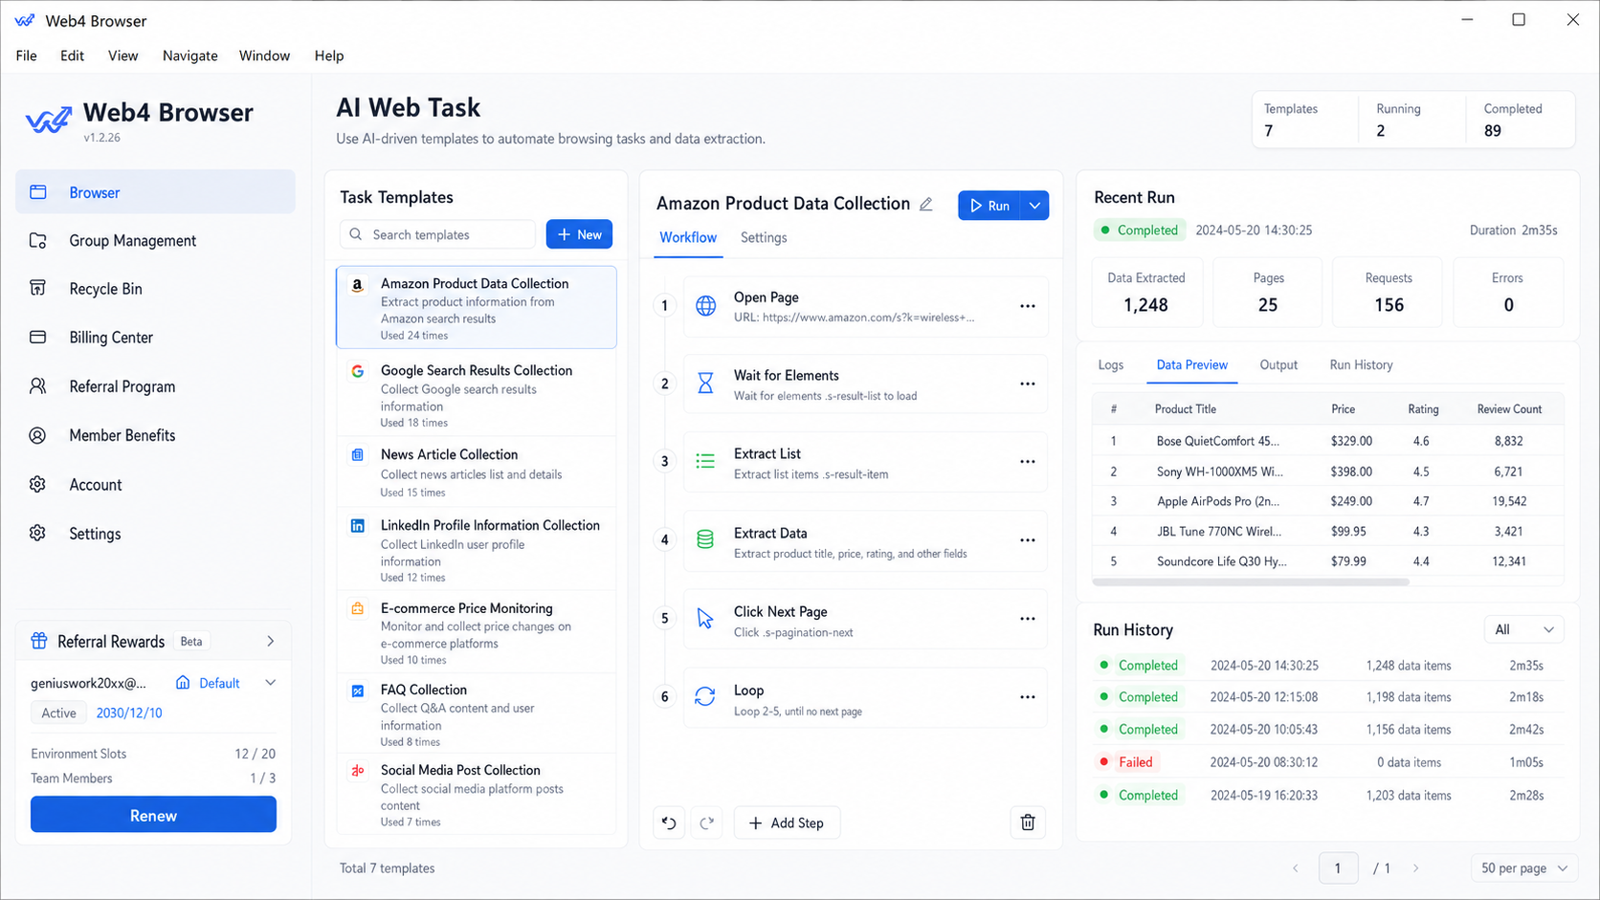Click the Data Preview horizontal scrollbar
This screenshot has width=1600, height=900.
(1251, 582)
